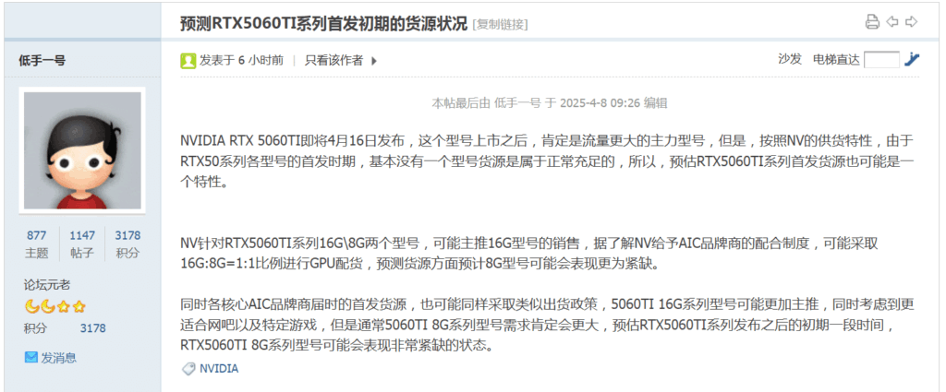Expand the arrow next to 只看该作者
This screenshot has height=392, width=946.
373,60
